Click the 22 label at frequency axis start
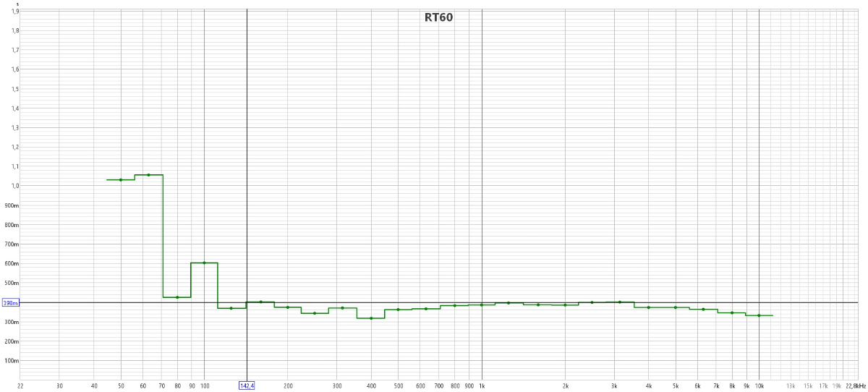This screenshot has height=392, width=868. tap(21, 385)
